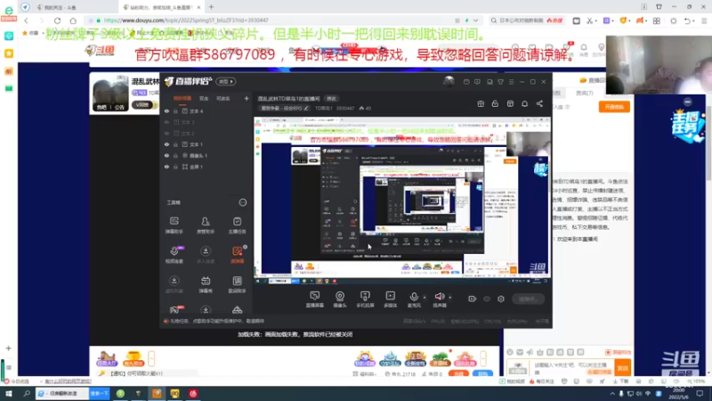This screenshot has width=712, height=401.
Task: Open streaming settings gear
Action: coord(501,299)
